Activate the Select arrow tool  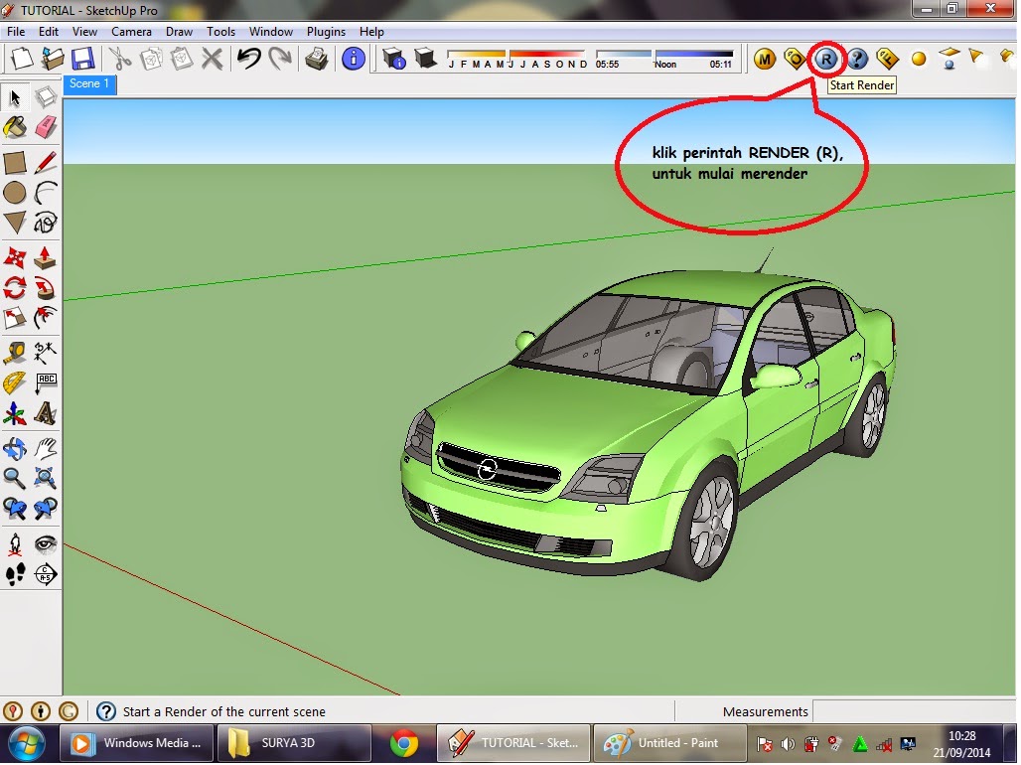[x=16, y=97]
